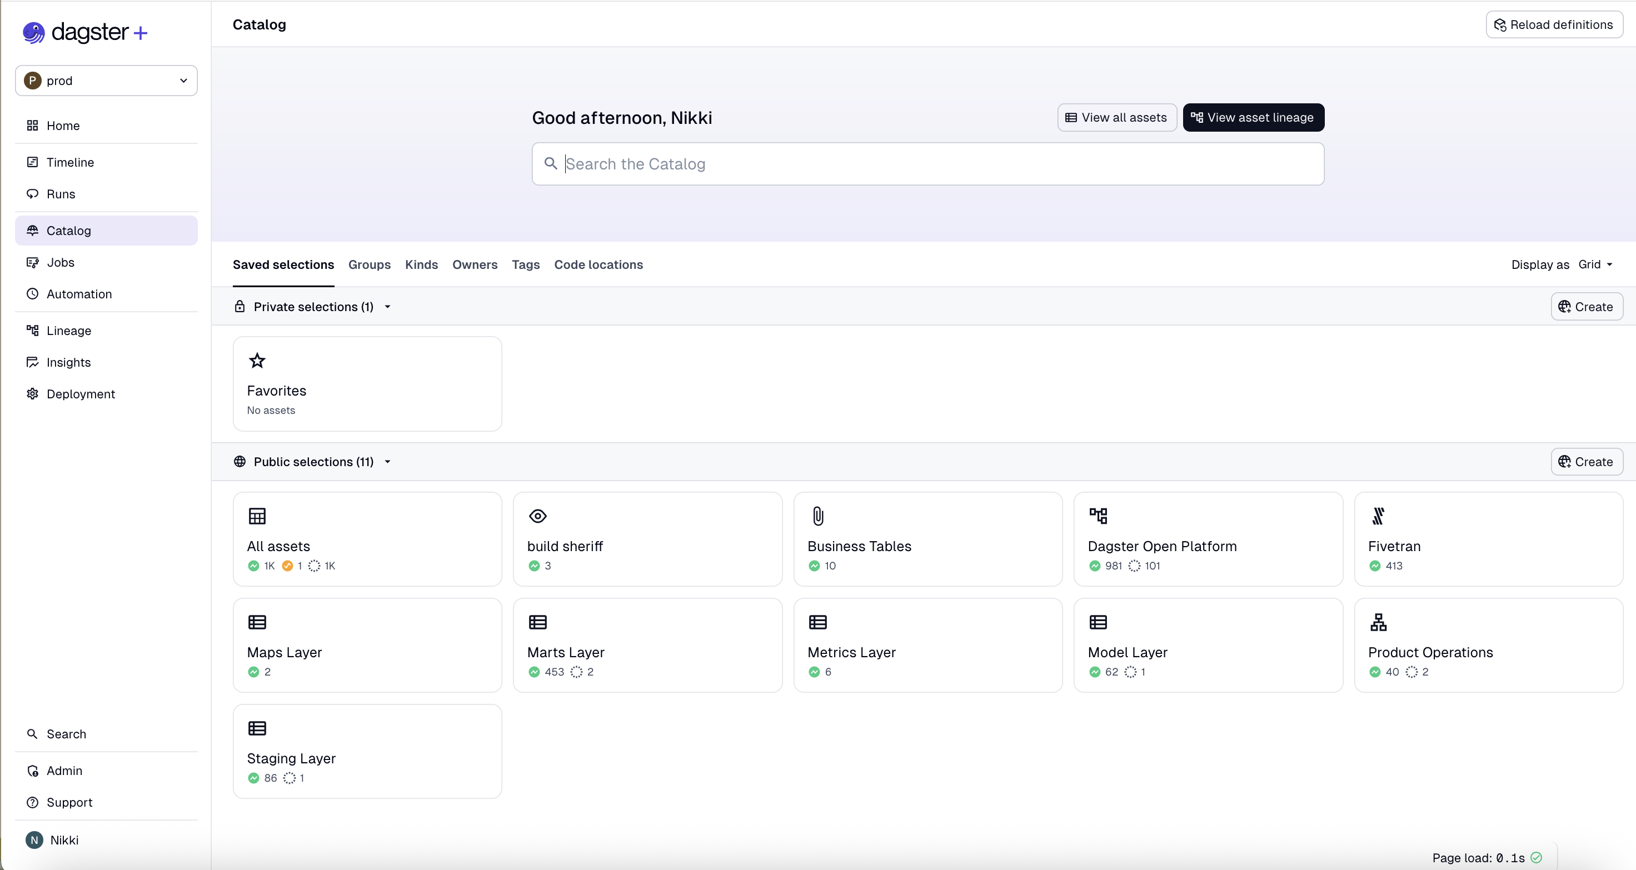Go to the Jobs section

click(61, 262)
